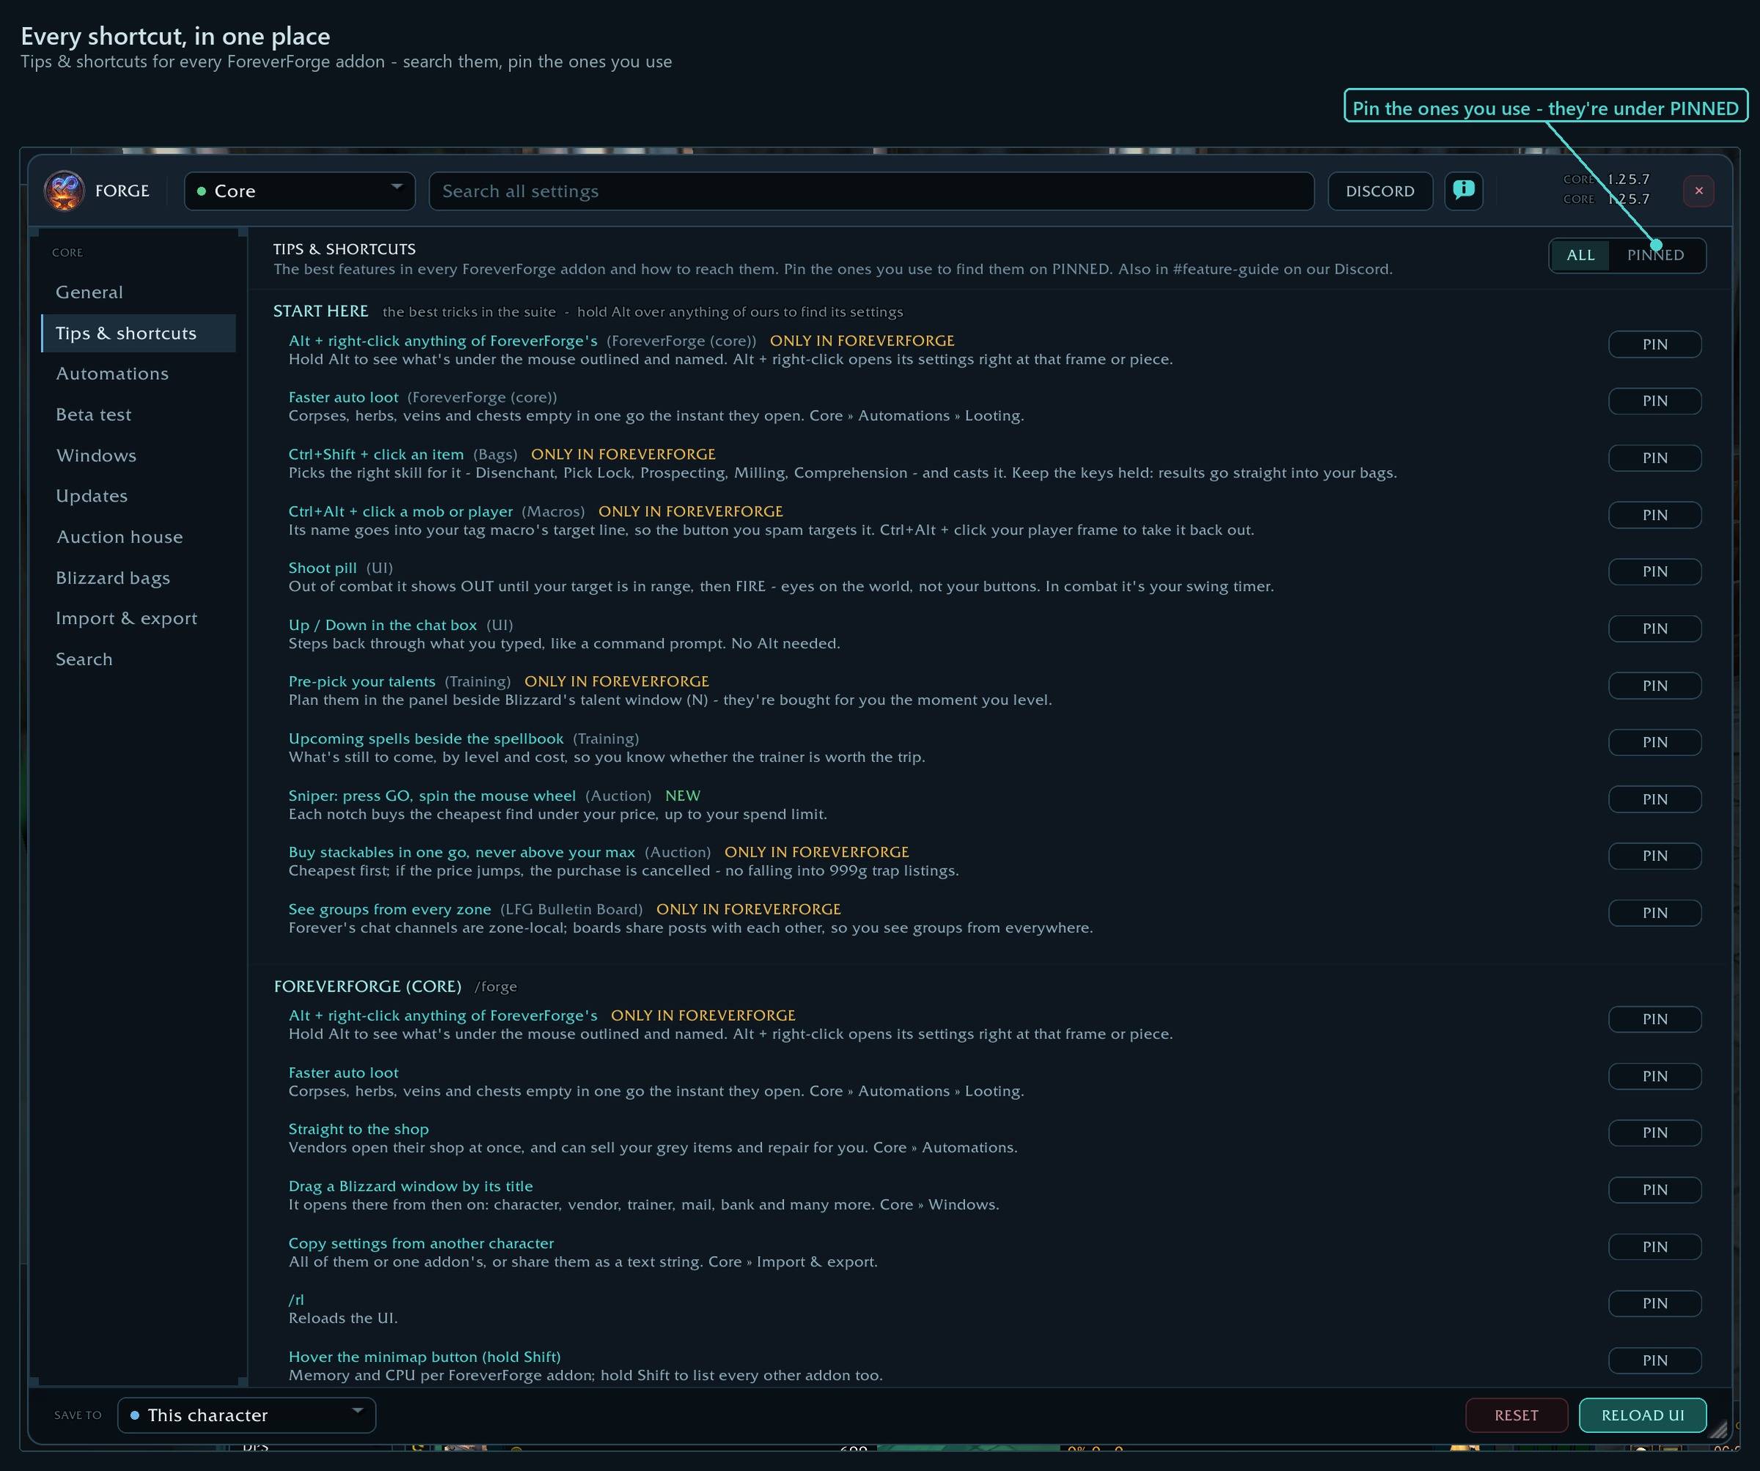1760x1471 pixels.
Task: Open the feedback speech-bubble icon
Action: (1463, 190)
